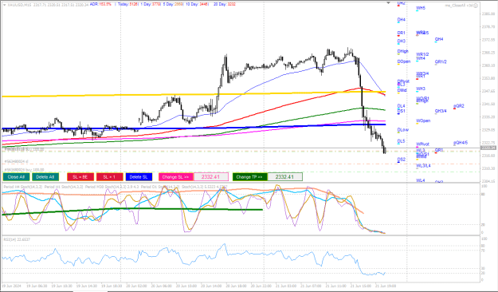Image resolution: width=498 pixels, height=292 pixels.
Task: Focus the pink stop-loss price input field
Action: tap(211, 177)
